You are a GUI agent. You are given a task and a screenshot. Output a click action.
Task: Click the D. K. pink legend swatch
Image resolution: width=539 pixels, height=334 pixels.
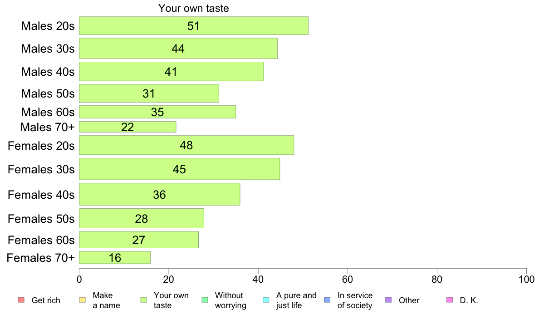coord(450,300)
